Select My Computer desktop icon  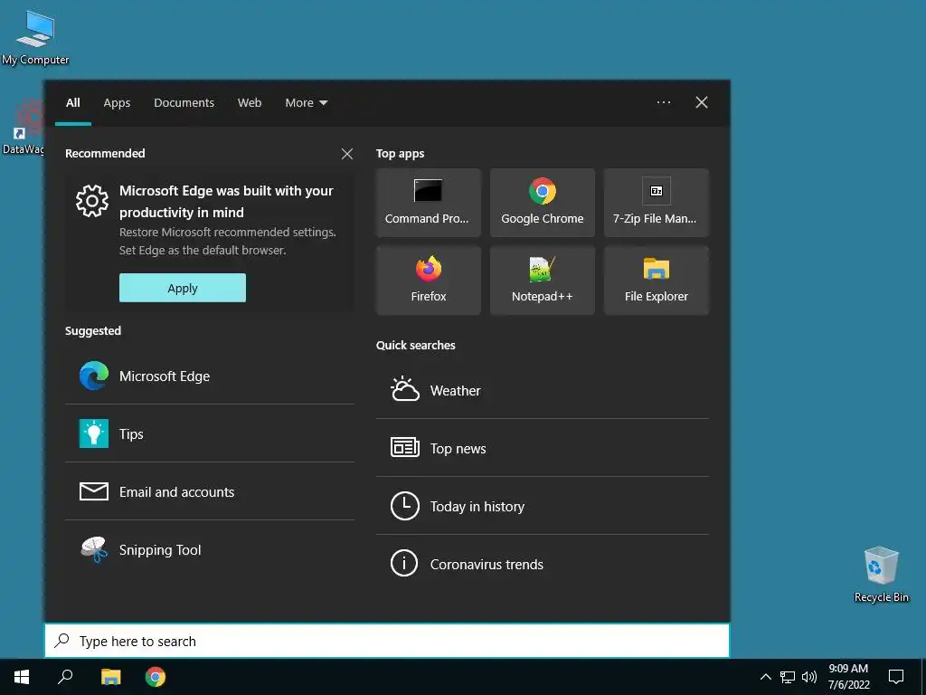(35, 37)
